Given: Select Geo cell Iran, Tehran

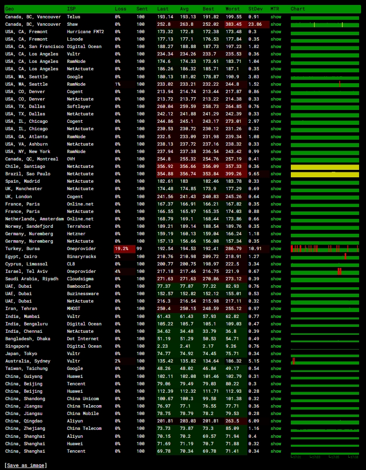Looking at the screenshot, I should click(x=21, y=309).
